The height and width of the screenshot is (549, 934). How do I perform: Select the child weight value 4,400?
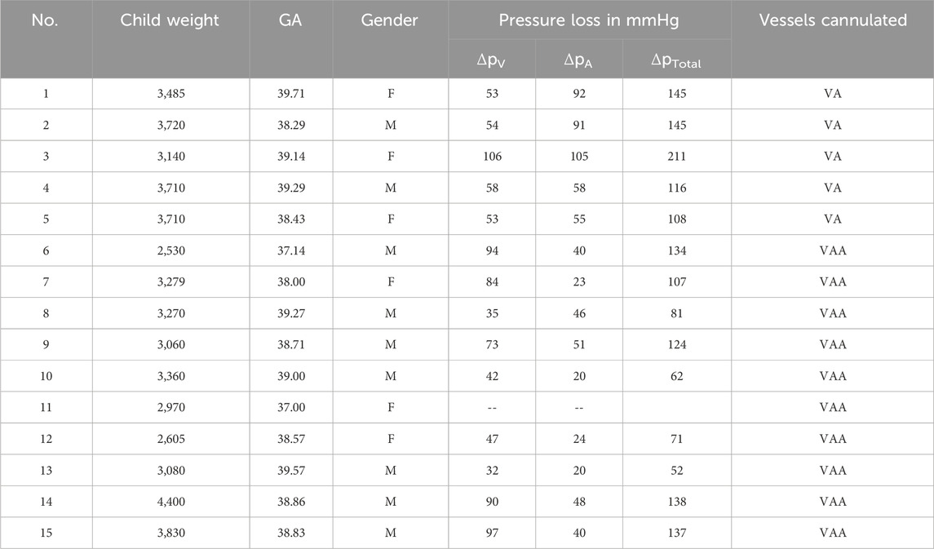coord(170,502)
